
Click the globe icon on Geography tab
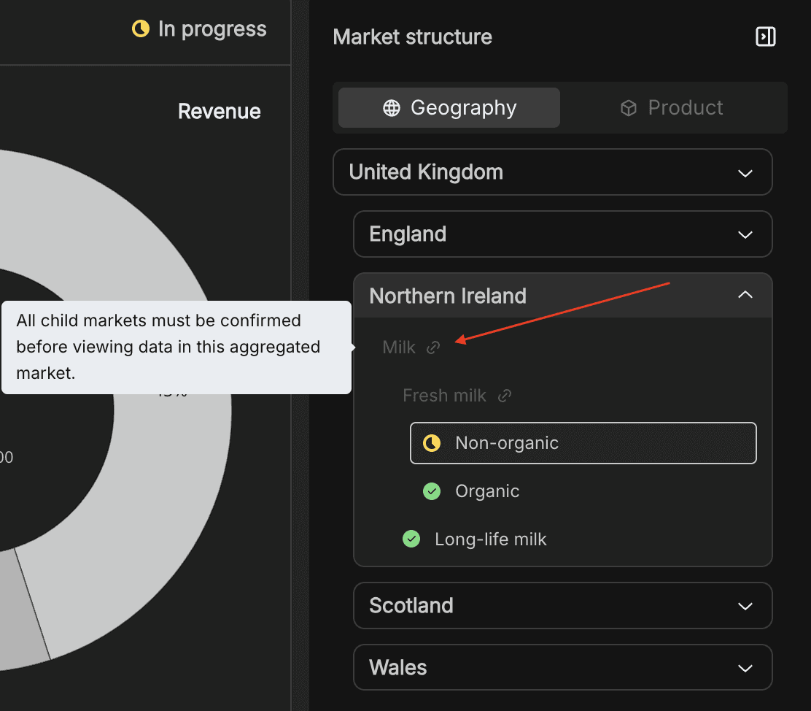(392, 108)
